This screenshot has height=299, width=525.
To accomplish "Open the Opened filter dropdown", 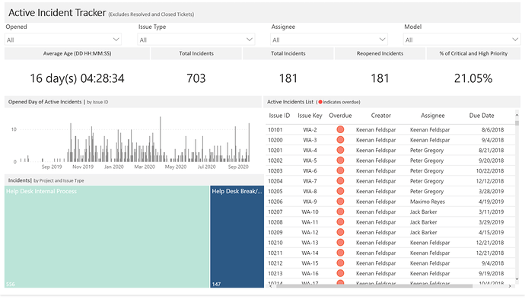I will 63,40.
